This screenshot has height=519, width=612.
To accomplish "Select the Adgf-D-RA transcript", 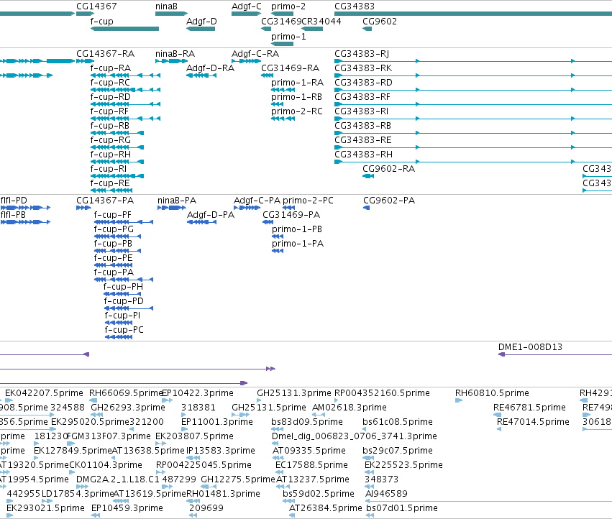I will 201,75.
